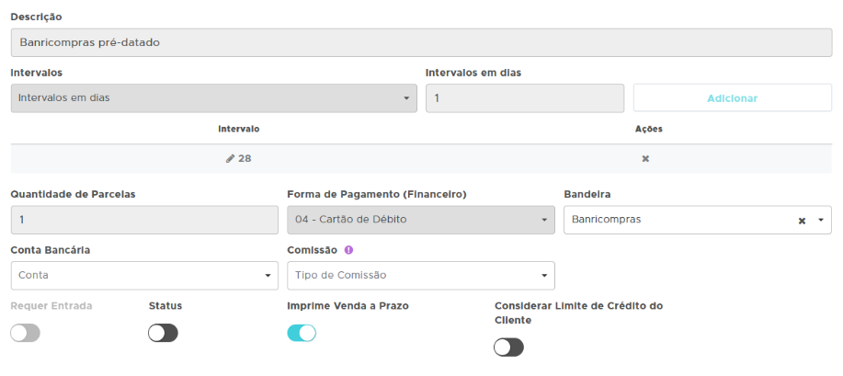The width and height of the screenshot is (843, 376).
Task: Enable the Status toggle
Action: pos(163,333)
